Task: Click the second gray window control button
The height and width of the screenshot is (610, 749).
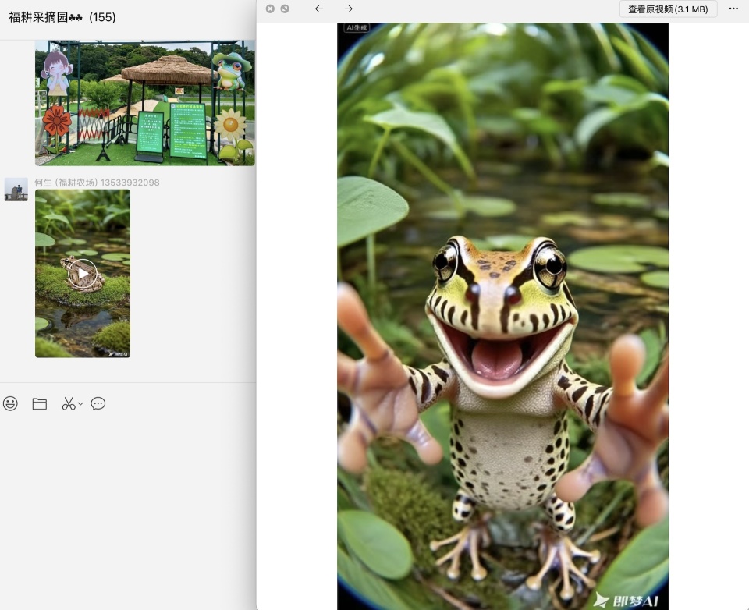Action: pyautogui.click(x=285, y=9)
